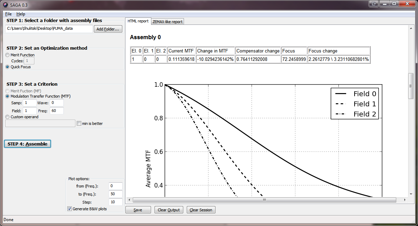Viewport: 418px width, 226px height.
Task: Click the extra title bar button left of minimize
Action: pos(374,4)
